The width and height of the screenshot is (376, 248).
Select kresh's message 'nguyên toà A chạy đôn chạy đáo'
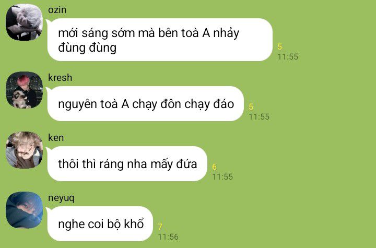pyautogui.click(x=146, y=103)
